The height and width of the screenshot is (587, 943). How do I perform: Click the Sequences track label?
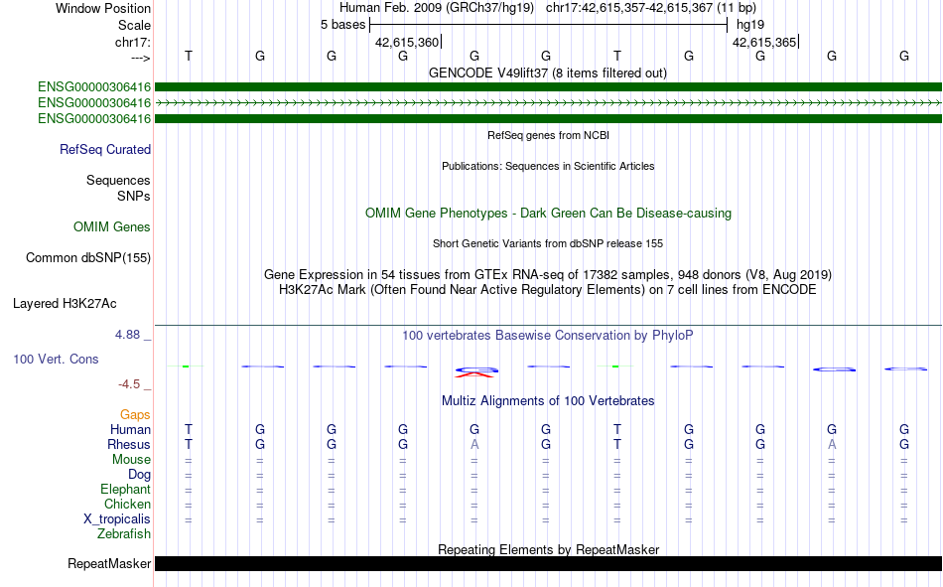(118, 180)
